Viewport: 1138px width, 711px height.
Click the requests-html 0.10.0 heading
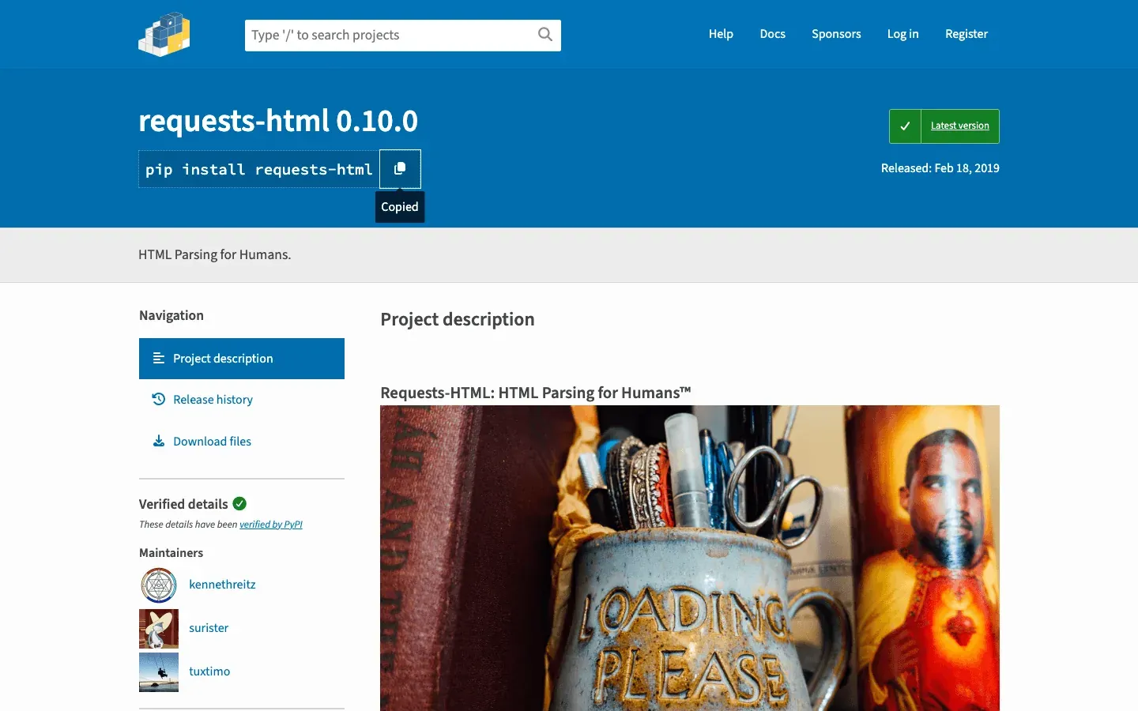tap(278, 121)
